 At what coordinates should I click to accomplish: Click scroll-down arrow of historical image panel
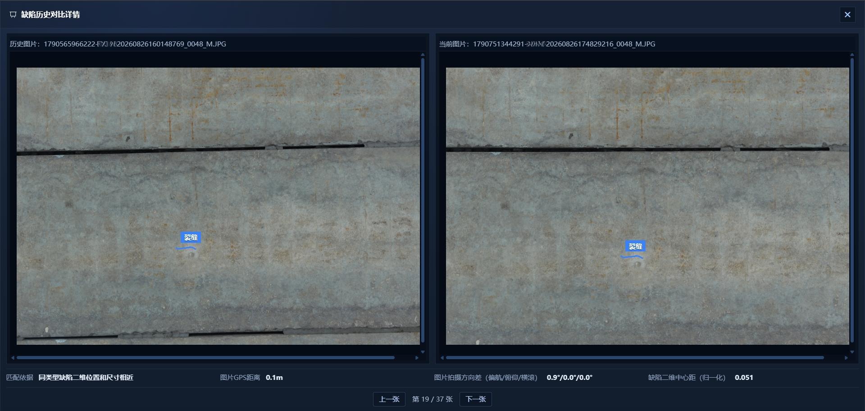(x=423, y=352)
